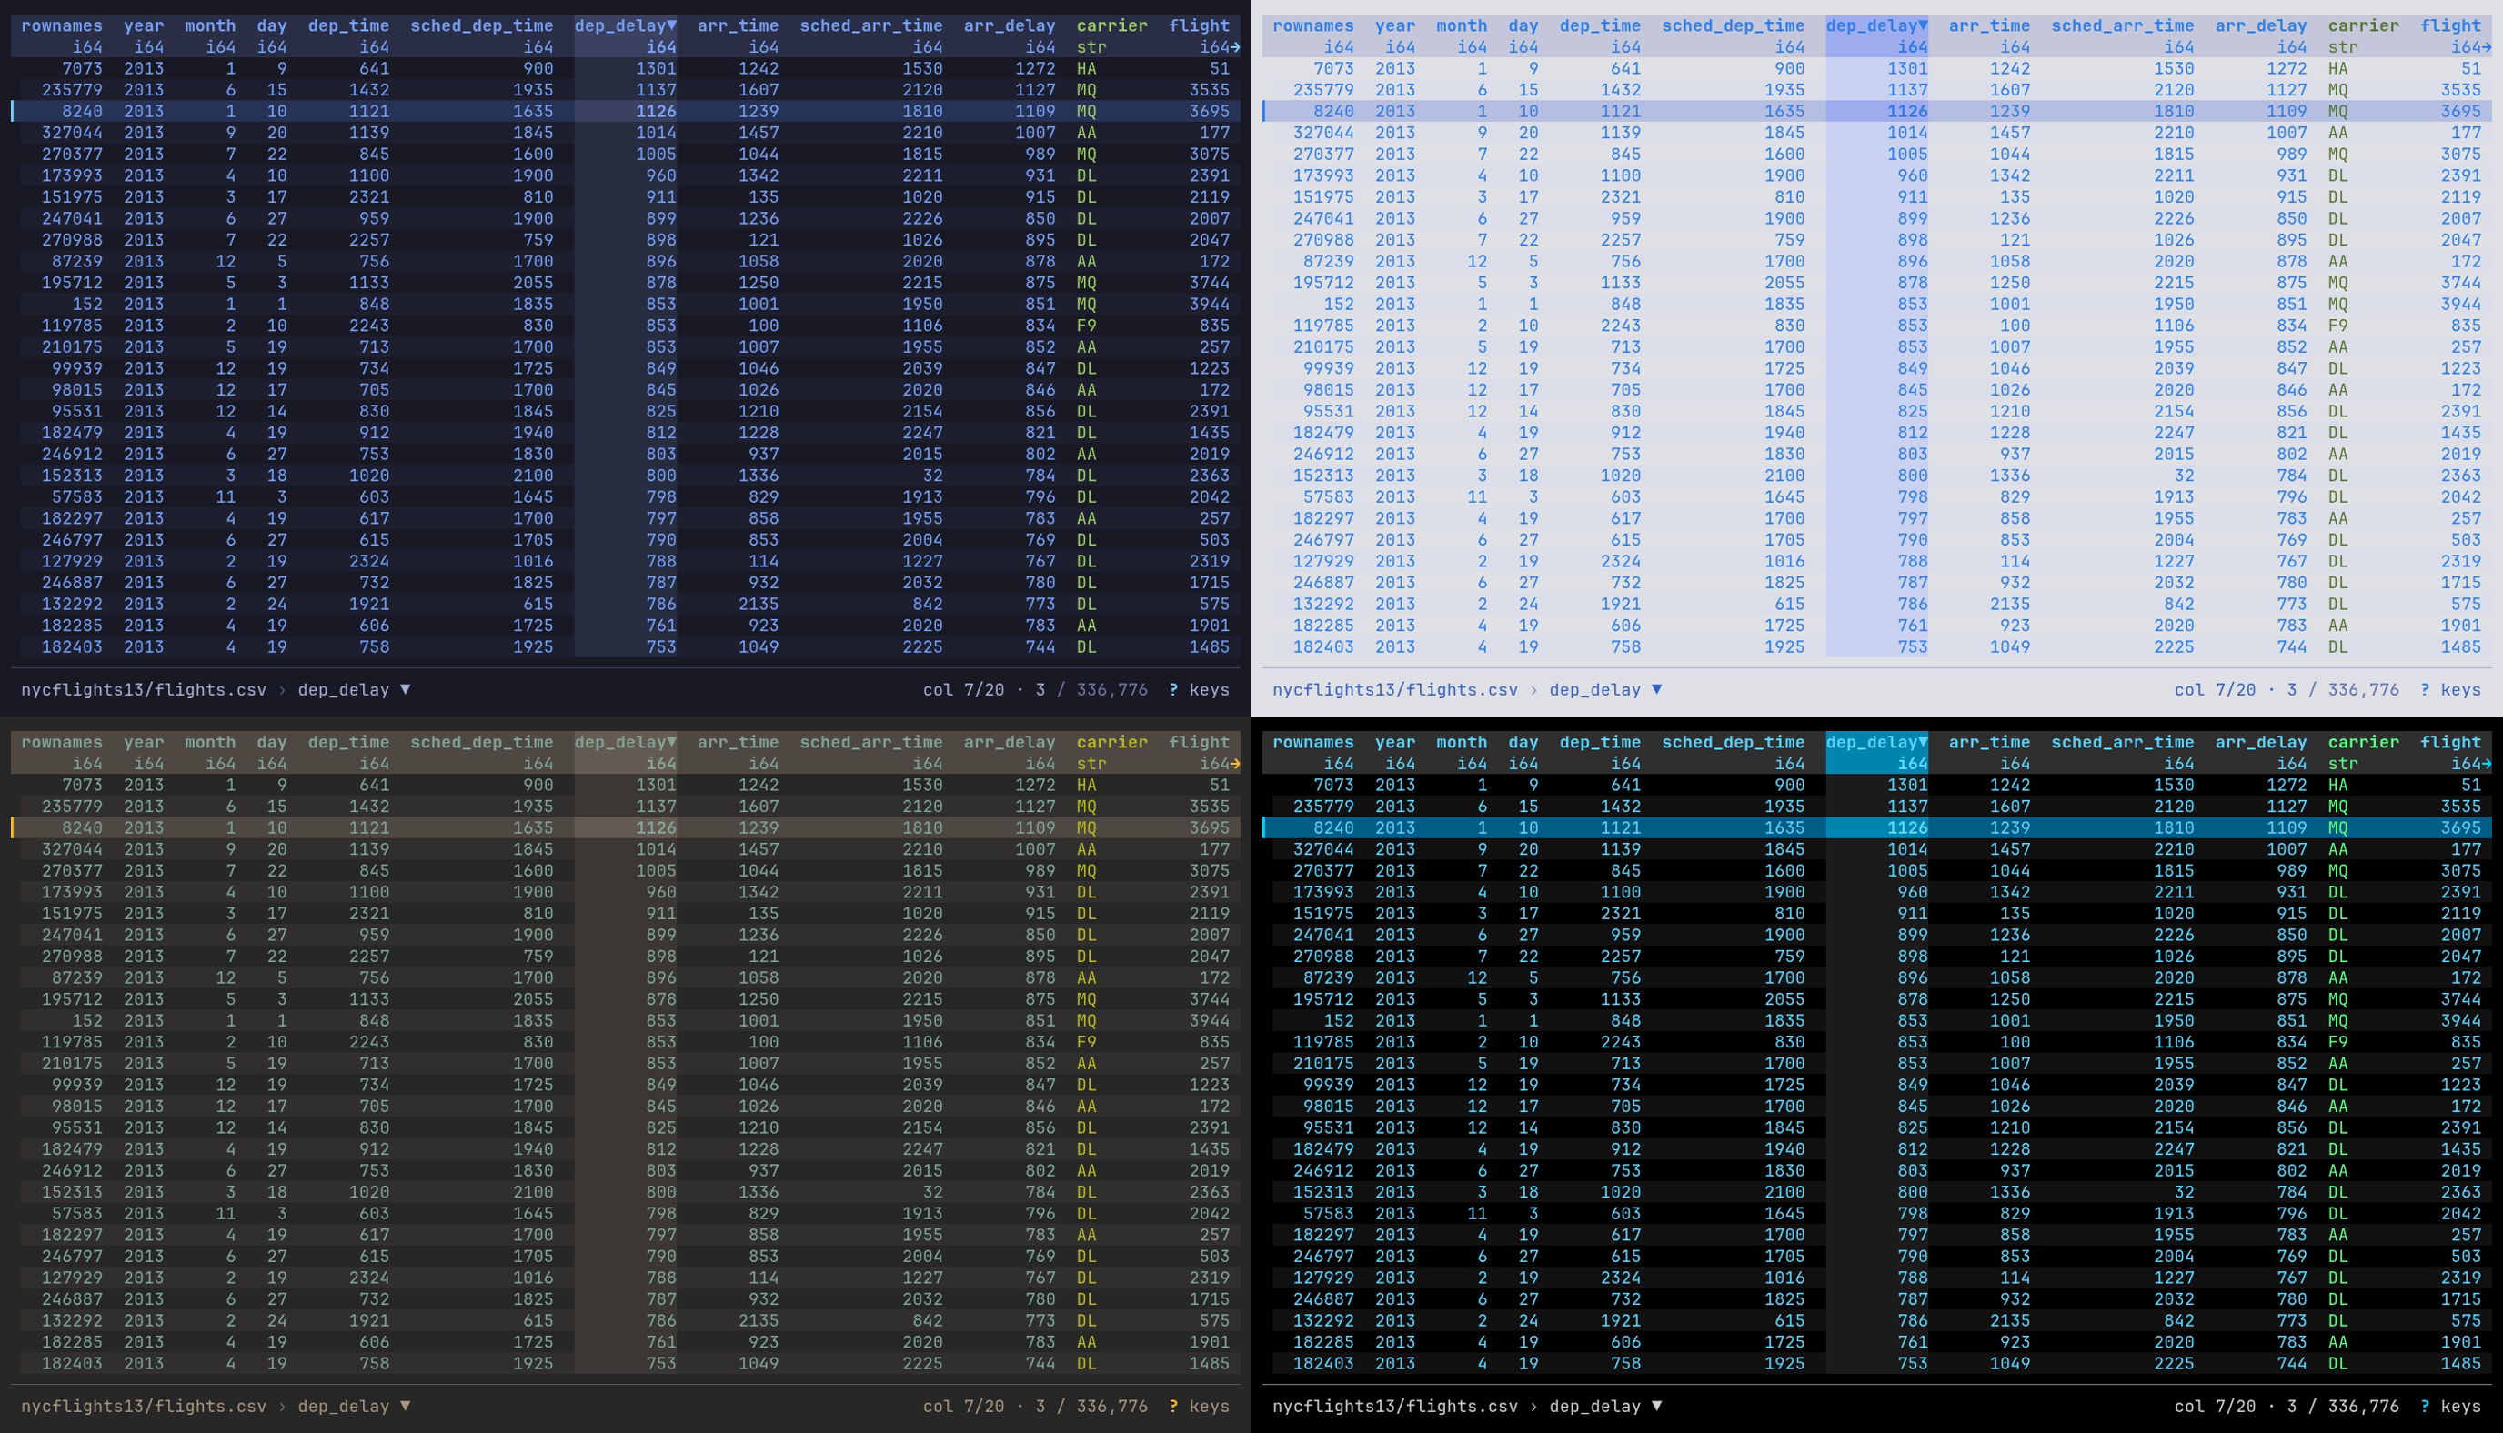
Task: Click carrier value F9 in the brown-theme pane
Action: coord(1087,1042)
